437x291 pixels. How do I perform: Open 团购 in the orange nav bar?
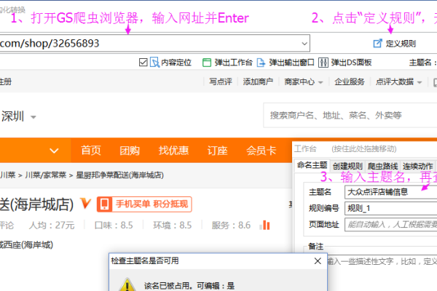pyautogui.click(x=130, y=151)
